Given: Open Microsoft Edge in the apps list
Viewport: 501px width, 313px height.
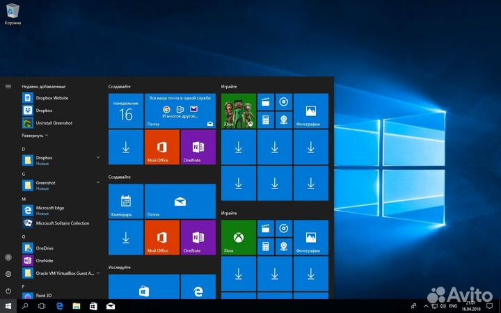Looking at the screenshot, I should 61,210.
